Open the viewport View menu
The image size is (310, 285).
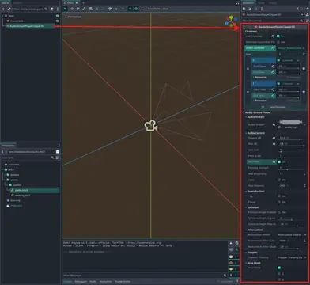point(165,9)
